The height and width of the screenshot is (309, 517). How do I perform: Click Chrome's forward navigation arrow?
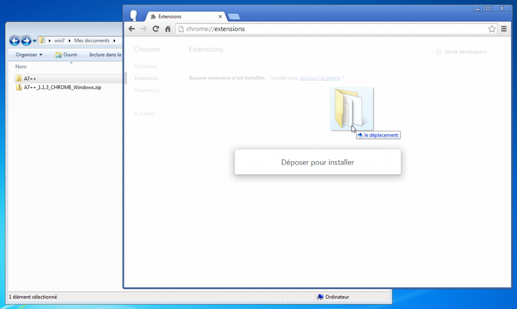(x=143, y=29)
